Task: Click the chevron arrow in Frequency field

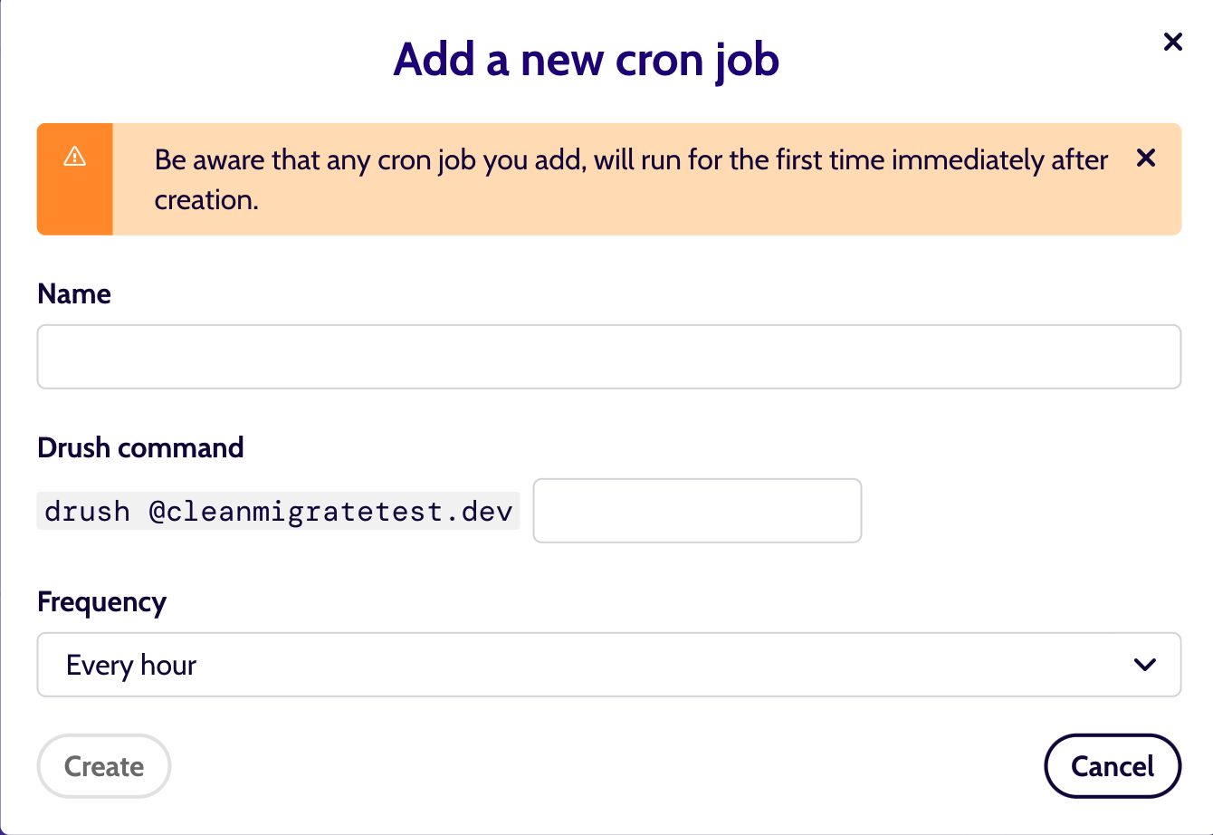Action: coord(1145,665)
